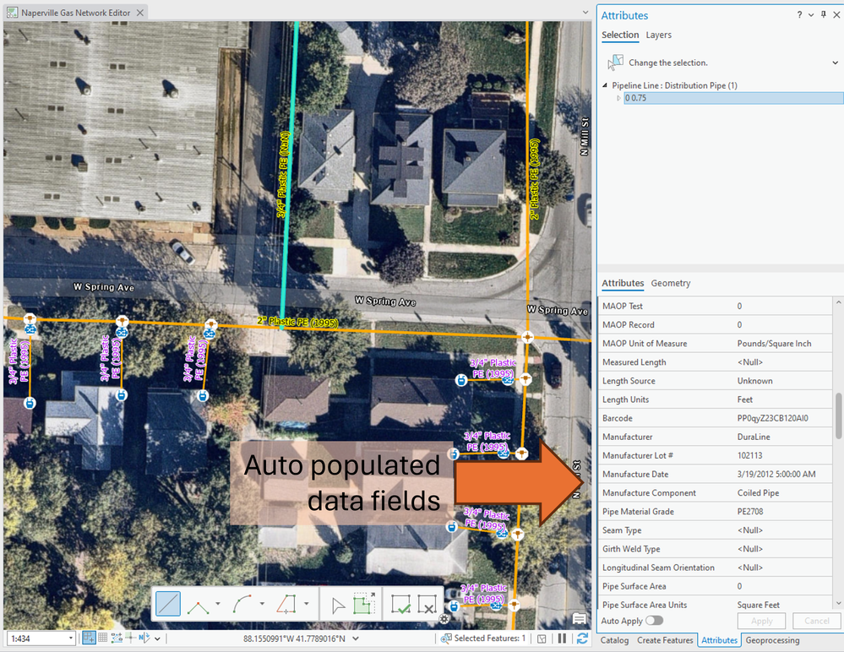844x652 pixels.
Task: Open map view list chevron
Action: click(585, 12)
